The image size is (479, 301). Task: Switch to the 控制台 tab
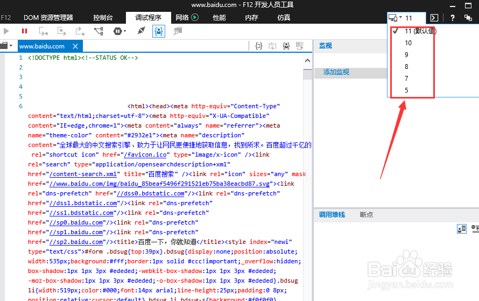point(103,17)
